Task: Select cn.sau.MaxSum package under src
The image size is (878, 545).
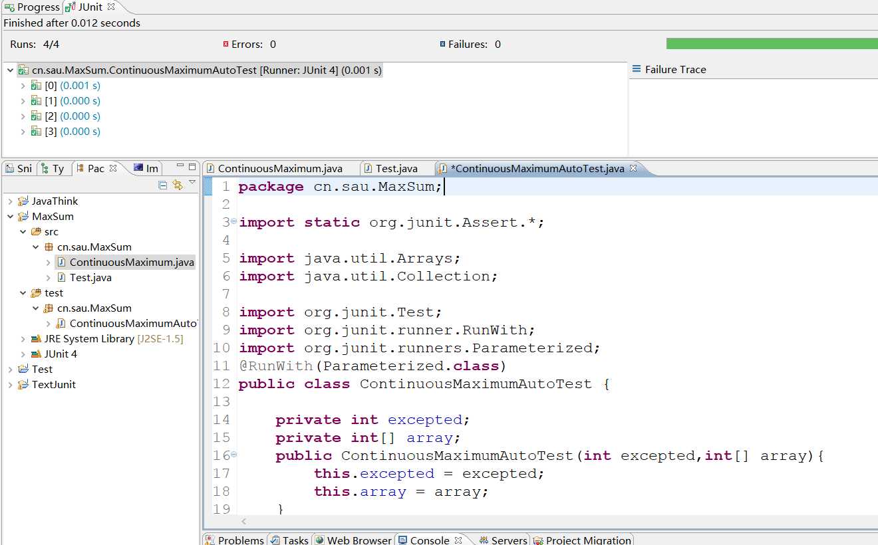Action: click(94, 247)
